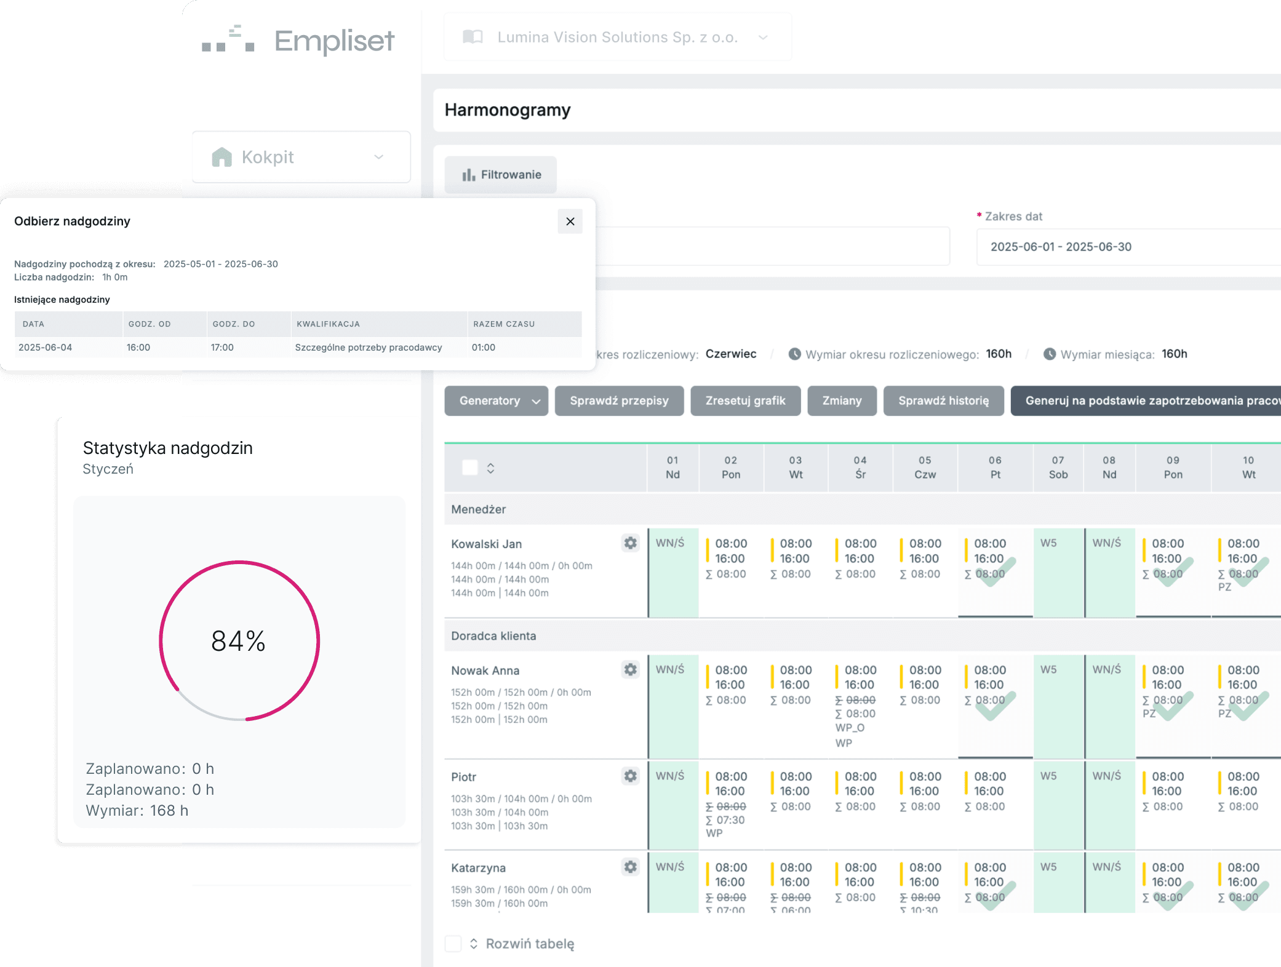Expand the Kokpit dropdown menu

click(x=379, y=157)
